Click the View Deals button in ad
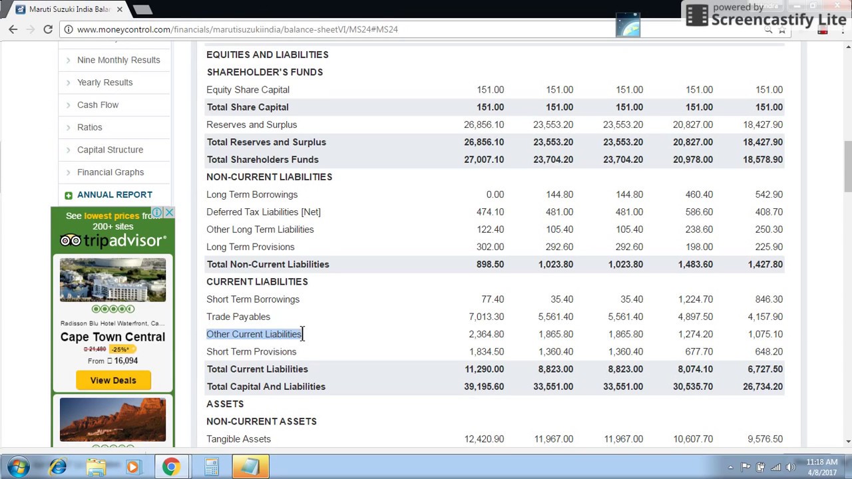The height and width of the screenshot is (479, 852). pyautogui.click(x=113, y=381)
